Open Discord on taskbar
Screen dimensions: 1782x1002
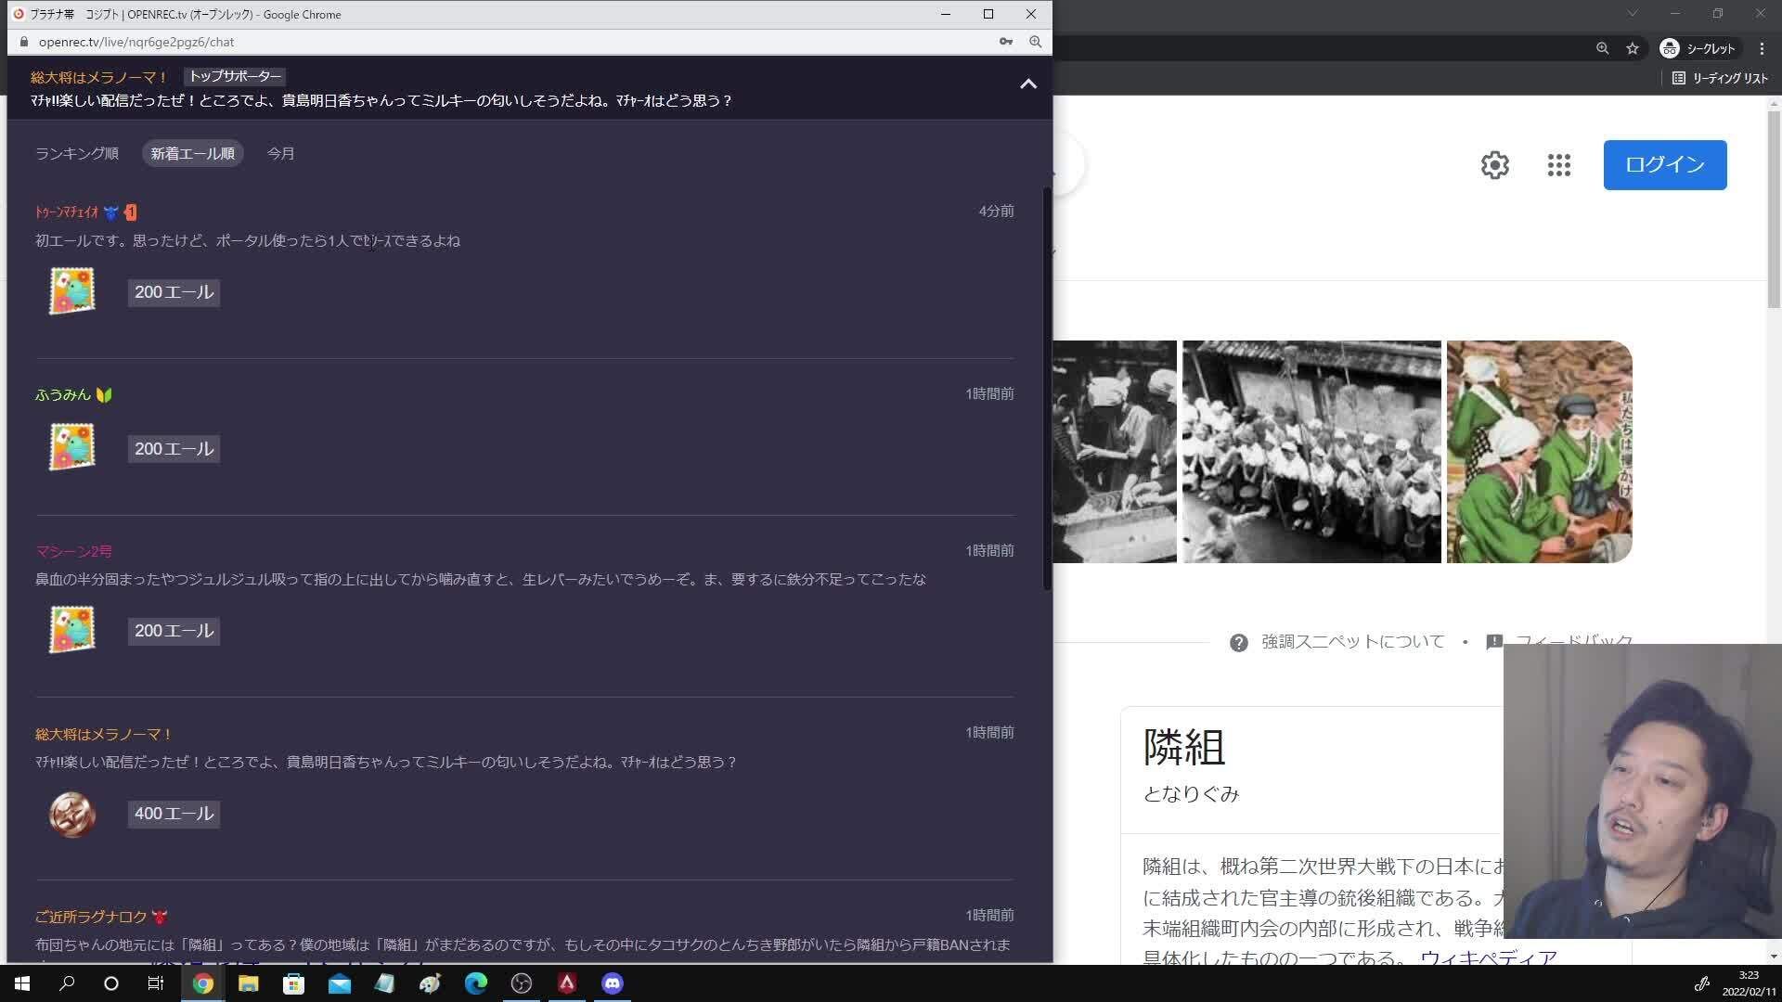click(x=613, y=983)
